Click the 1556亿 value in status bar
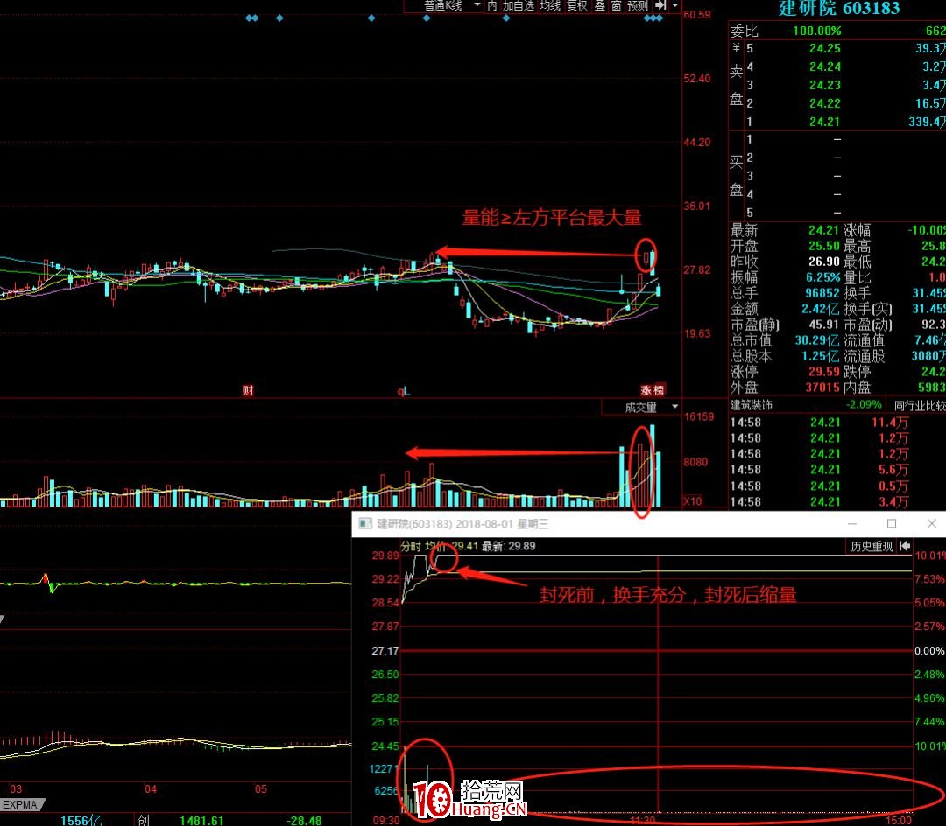Screen dimensions: 946x826 [81, 820]
